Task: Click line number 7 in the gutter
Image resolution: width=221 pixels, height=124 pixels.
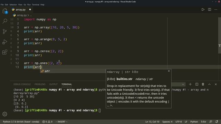Action: coord(18,43)
